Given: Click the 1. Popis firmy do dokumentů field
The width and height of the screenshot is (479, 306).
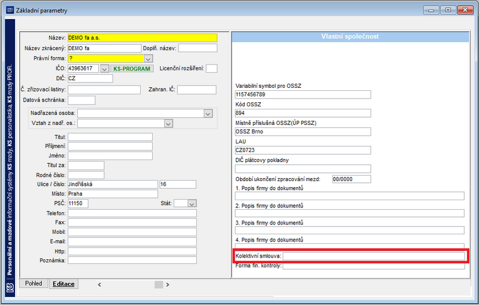Looking at the screenshot, I should click(x=350, y=196).
